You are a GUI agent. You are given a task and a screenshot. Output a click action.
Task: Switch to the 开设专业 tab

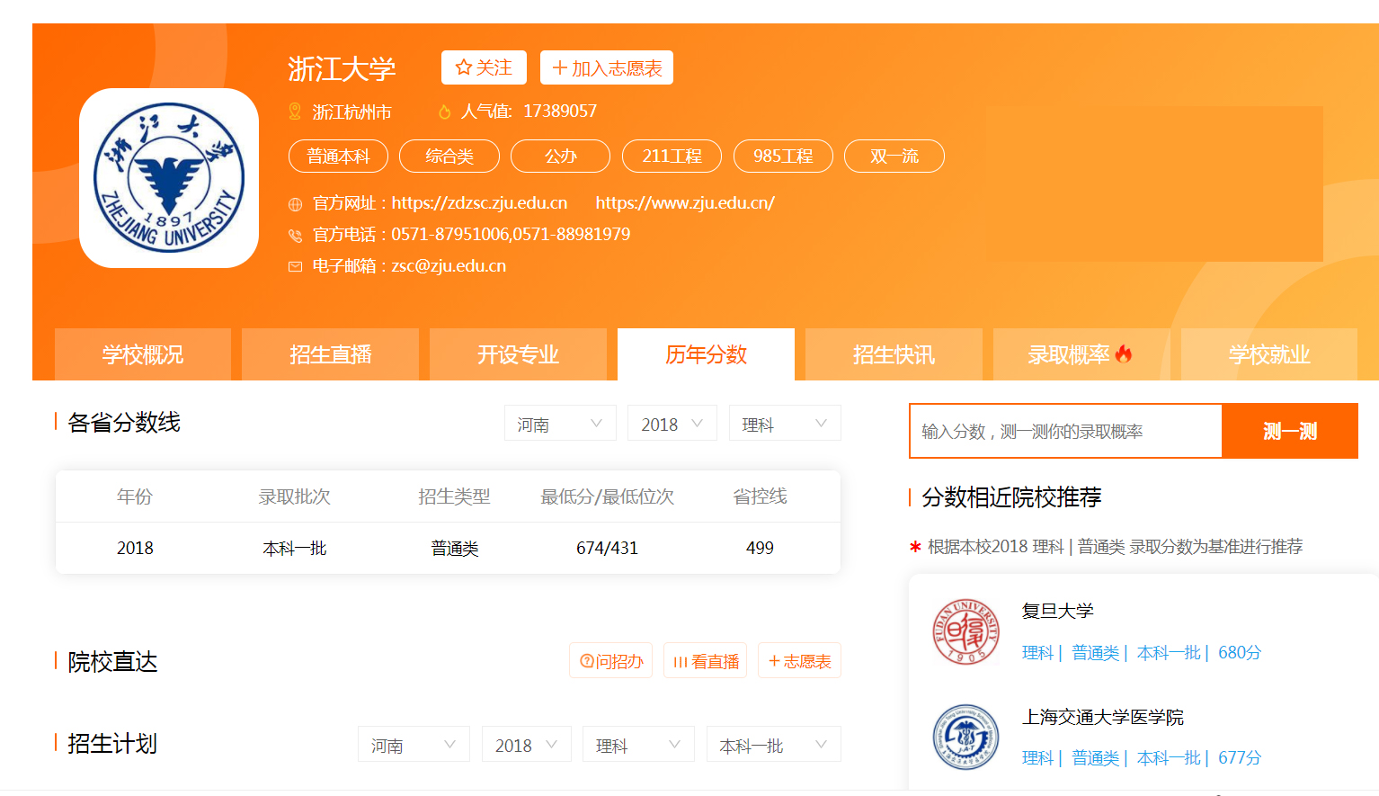tap(518, 354)
